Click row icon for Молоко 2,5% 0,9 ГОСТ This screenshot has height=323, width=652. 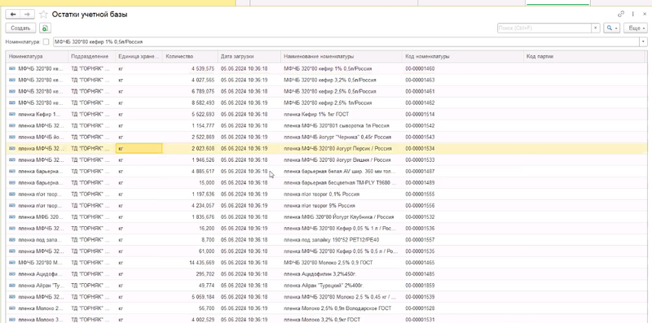[12, 262]
